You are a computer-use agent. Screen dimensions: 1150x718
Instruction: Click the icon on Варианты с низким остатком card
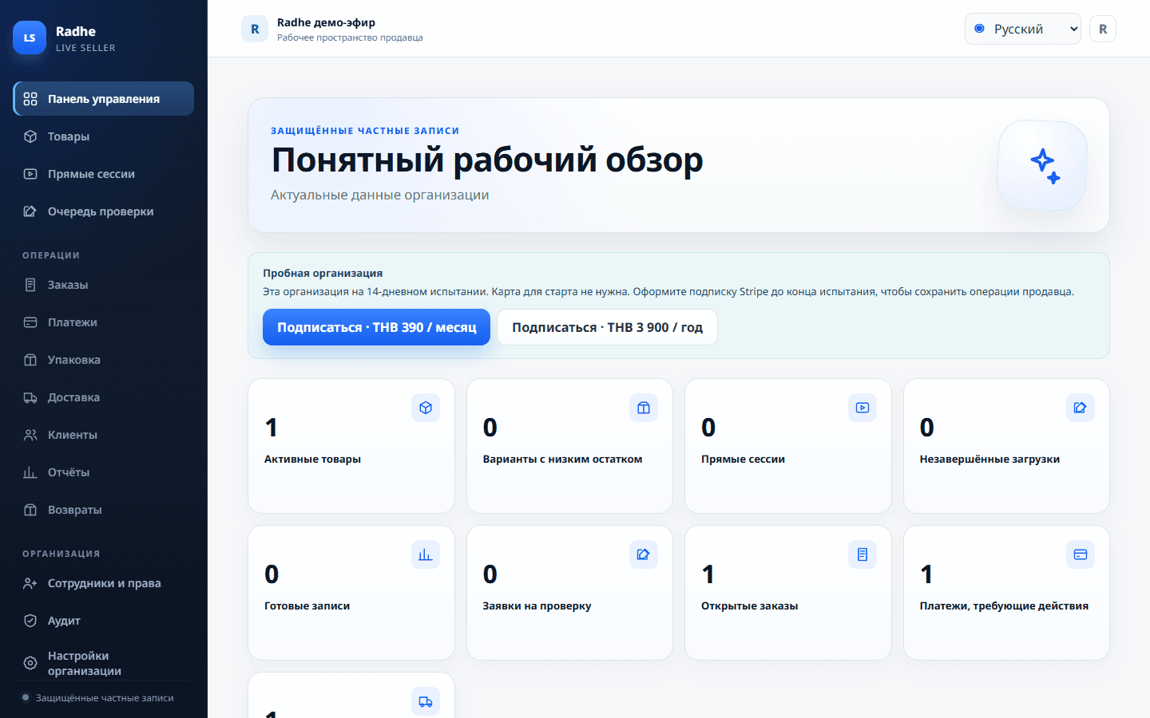pos(644,408)
